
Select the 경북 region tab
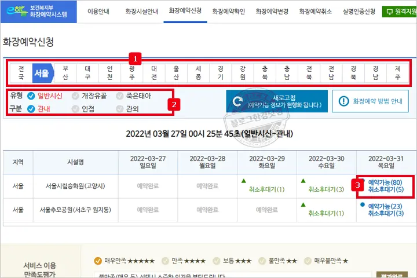click(353, 73)
